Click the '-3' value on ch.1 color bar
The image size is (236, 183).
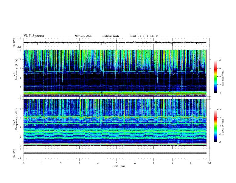click(x=220, y=60)
